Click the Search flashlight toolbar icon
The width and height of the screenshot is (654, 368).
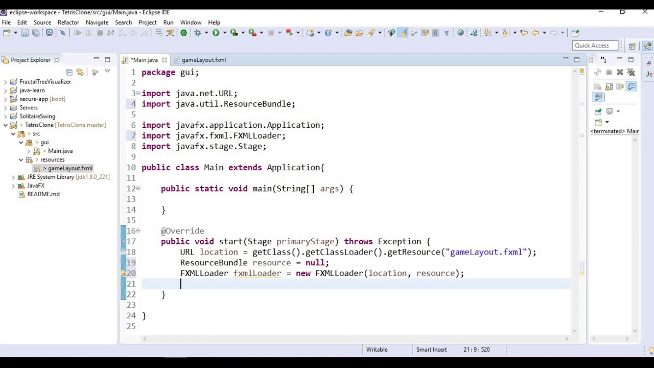pyautogui.click(x=371, y=33)
